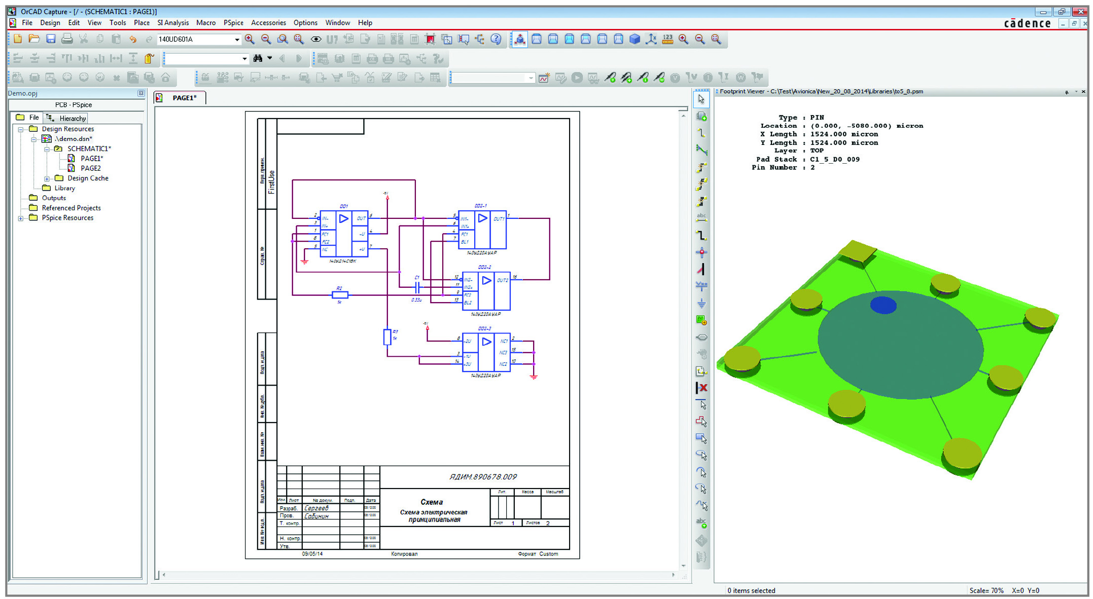
Task: Zoom in on the footprint viewer
Action: (684, 39)
